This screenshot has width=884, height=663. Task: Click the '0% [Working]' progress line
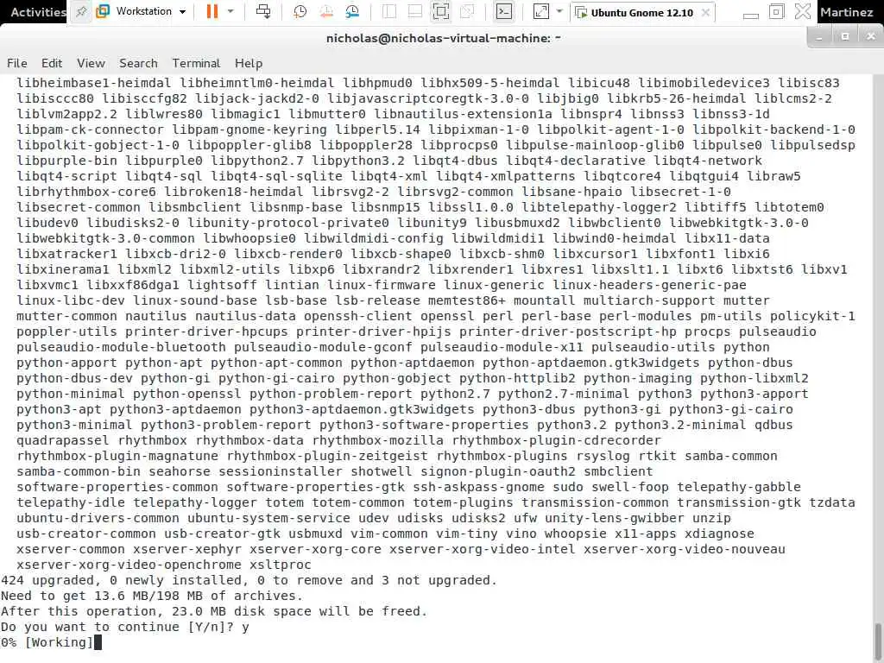click(47, 642)
